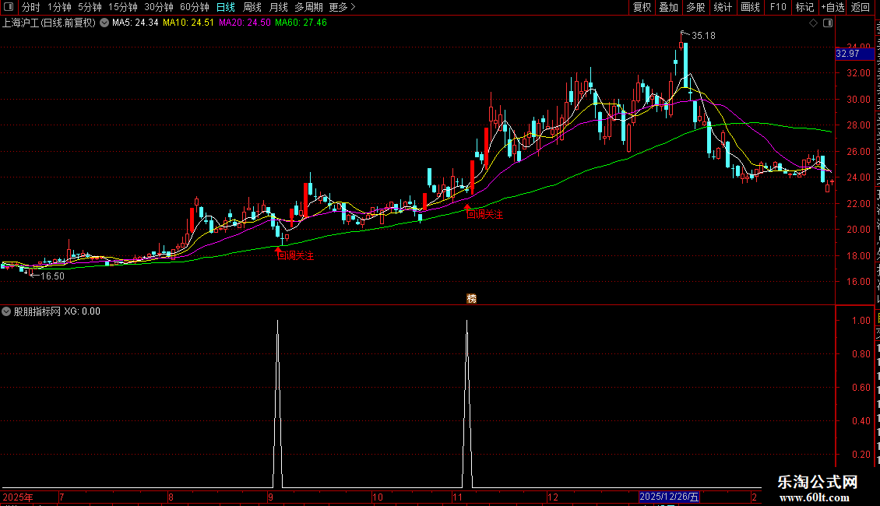Click the 标记 mark button
This screenshot has width=880, height=506.
(x=804, y=7)
